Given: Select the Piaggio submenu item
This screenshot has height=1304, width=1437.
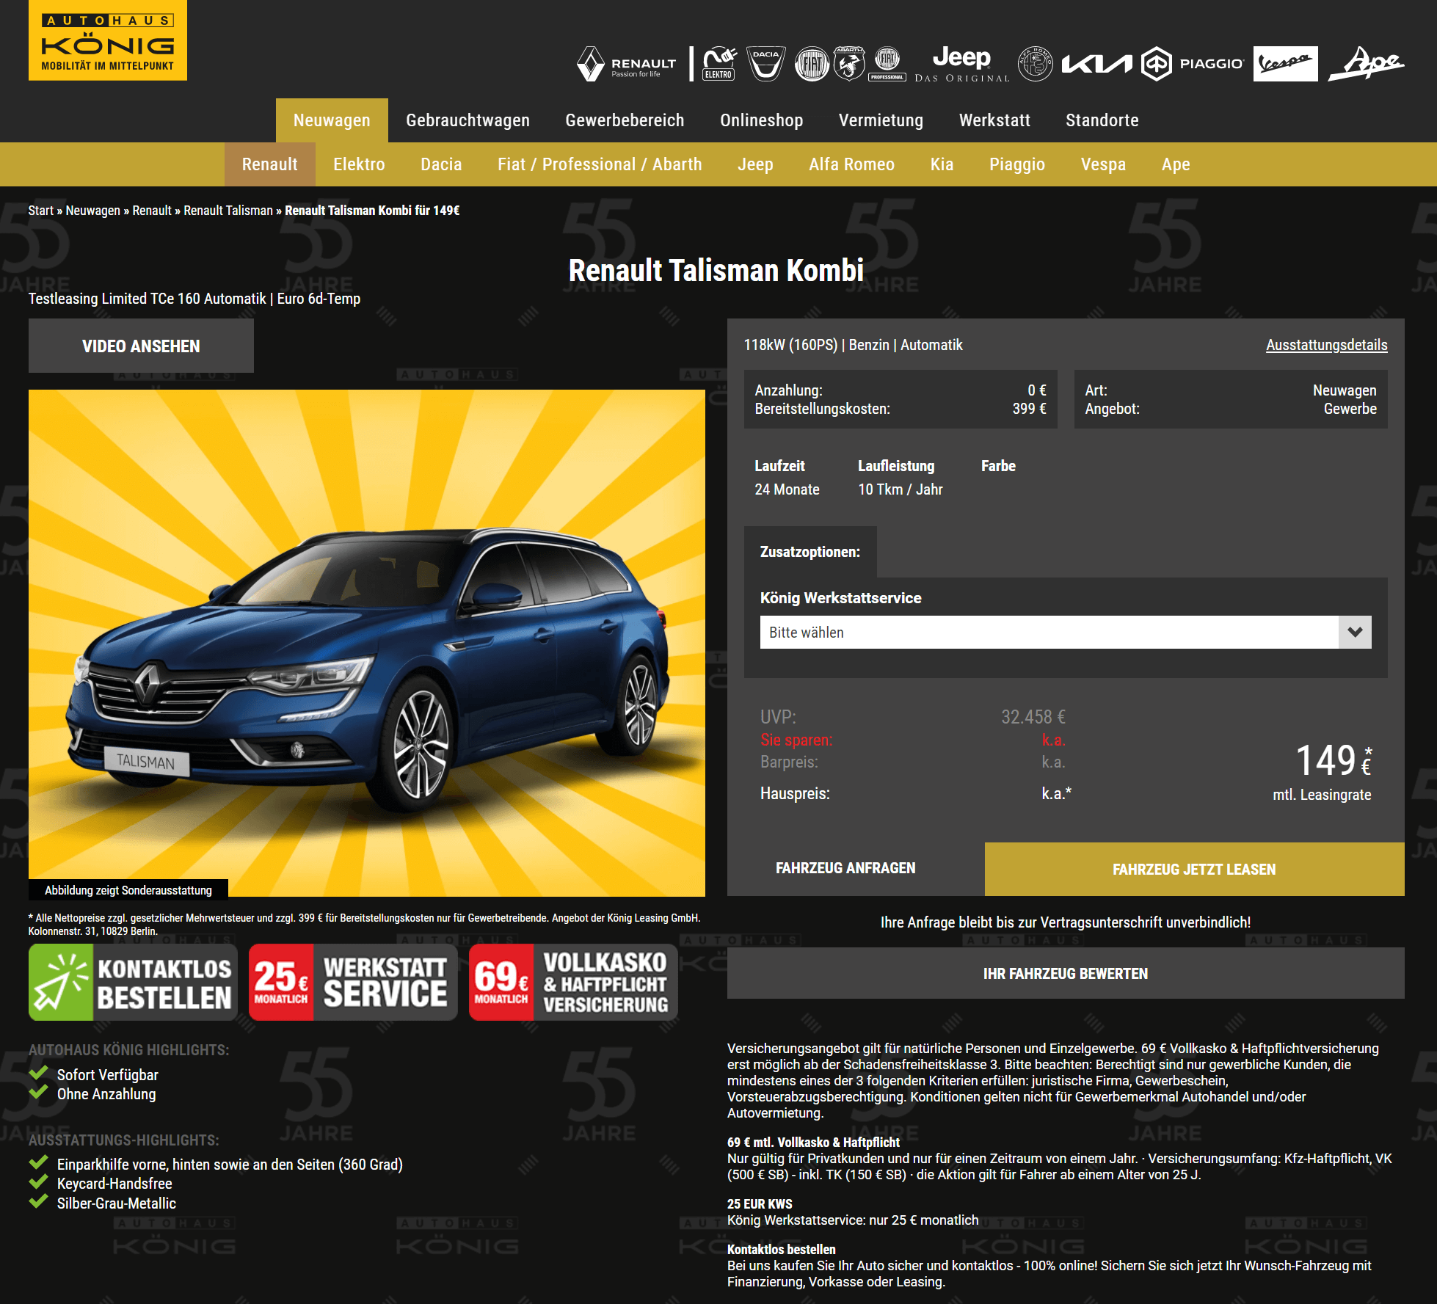Looking at the screenshot, I should point(1016,164).
